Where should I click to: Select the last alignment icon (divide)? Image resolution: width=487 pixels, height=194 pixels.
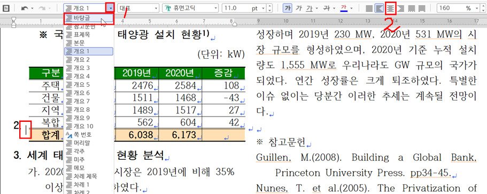422,9
